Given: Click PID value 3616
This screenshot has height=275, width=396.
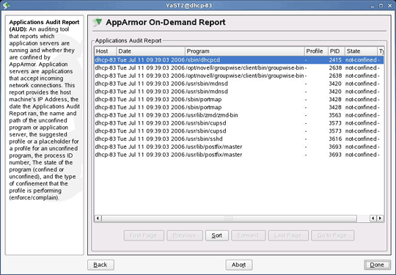Looking at the screenshot, I should [x=335, y=139].
